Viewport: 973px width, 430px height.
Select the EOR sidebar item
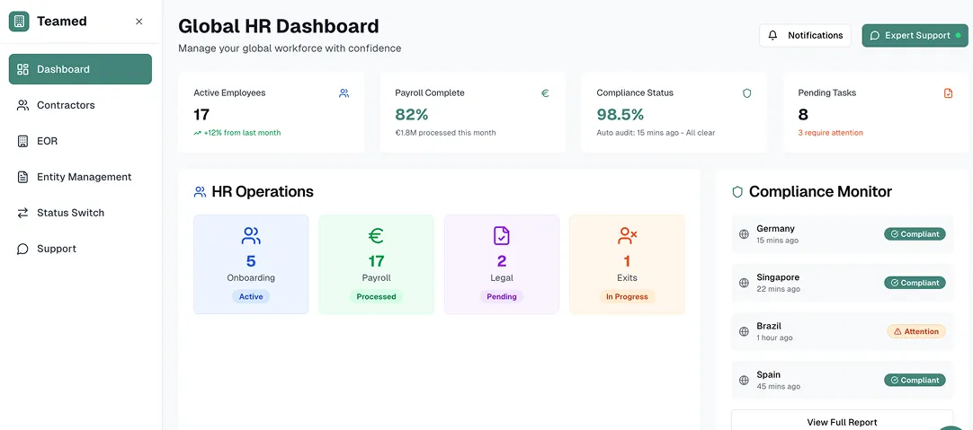pos(80,141)
